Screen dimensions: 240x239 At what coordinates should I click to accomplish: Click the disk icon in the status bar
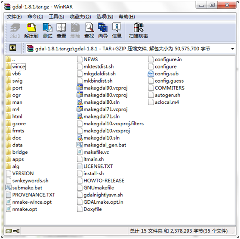[9, 231]
